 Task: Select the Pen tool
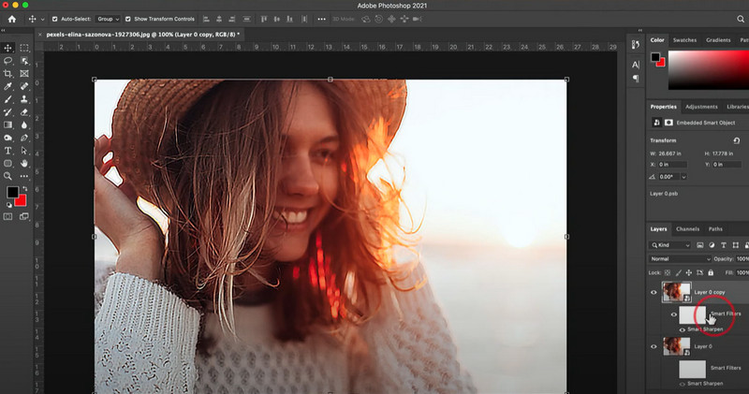[24, 138]
